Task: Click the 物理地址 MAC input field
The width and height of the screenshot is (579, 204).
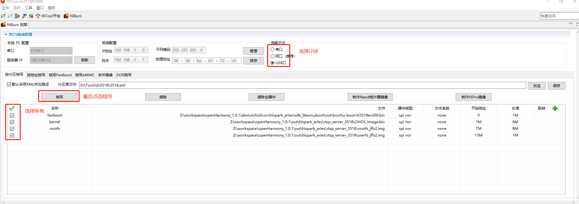Action: tap(206, 61)
